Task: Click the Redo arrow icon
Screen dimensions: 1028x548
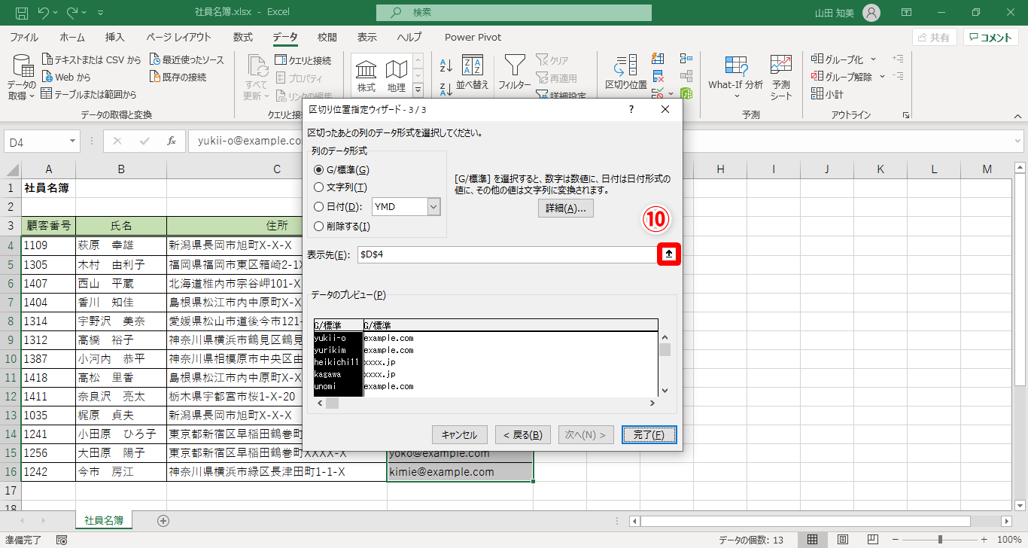Action: [x=73, y=13]
